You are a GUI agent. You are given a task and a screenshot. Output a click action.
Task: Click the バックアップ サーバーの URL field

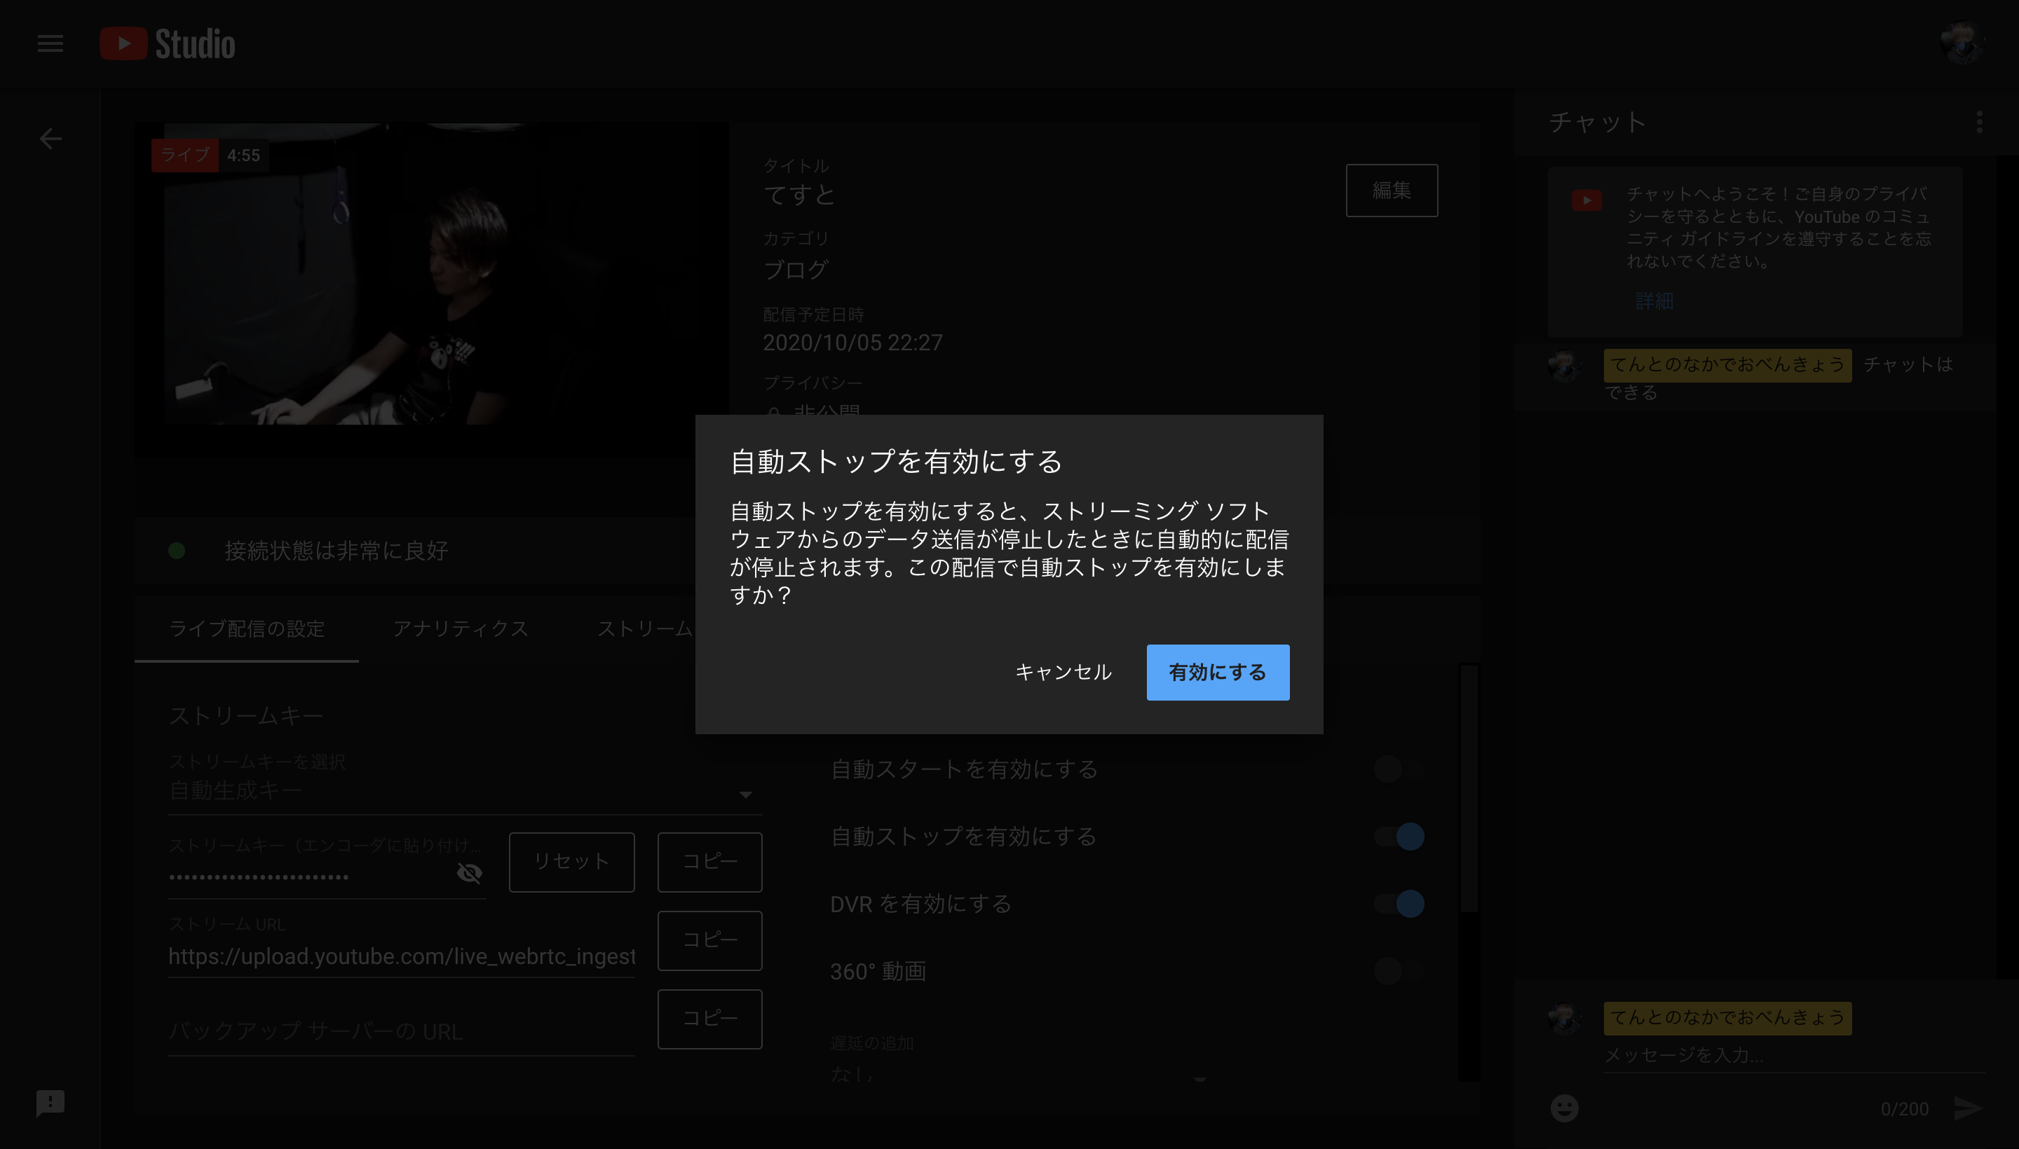click(401, 1031)
